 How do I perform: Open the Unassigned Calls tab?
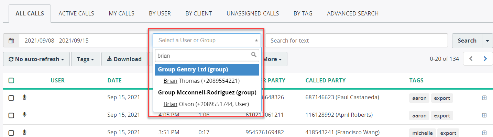tap(253, 14)
